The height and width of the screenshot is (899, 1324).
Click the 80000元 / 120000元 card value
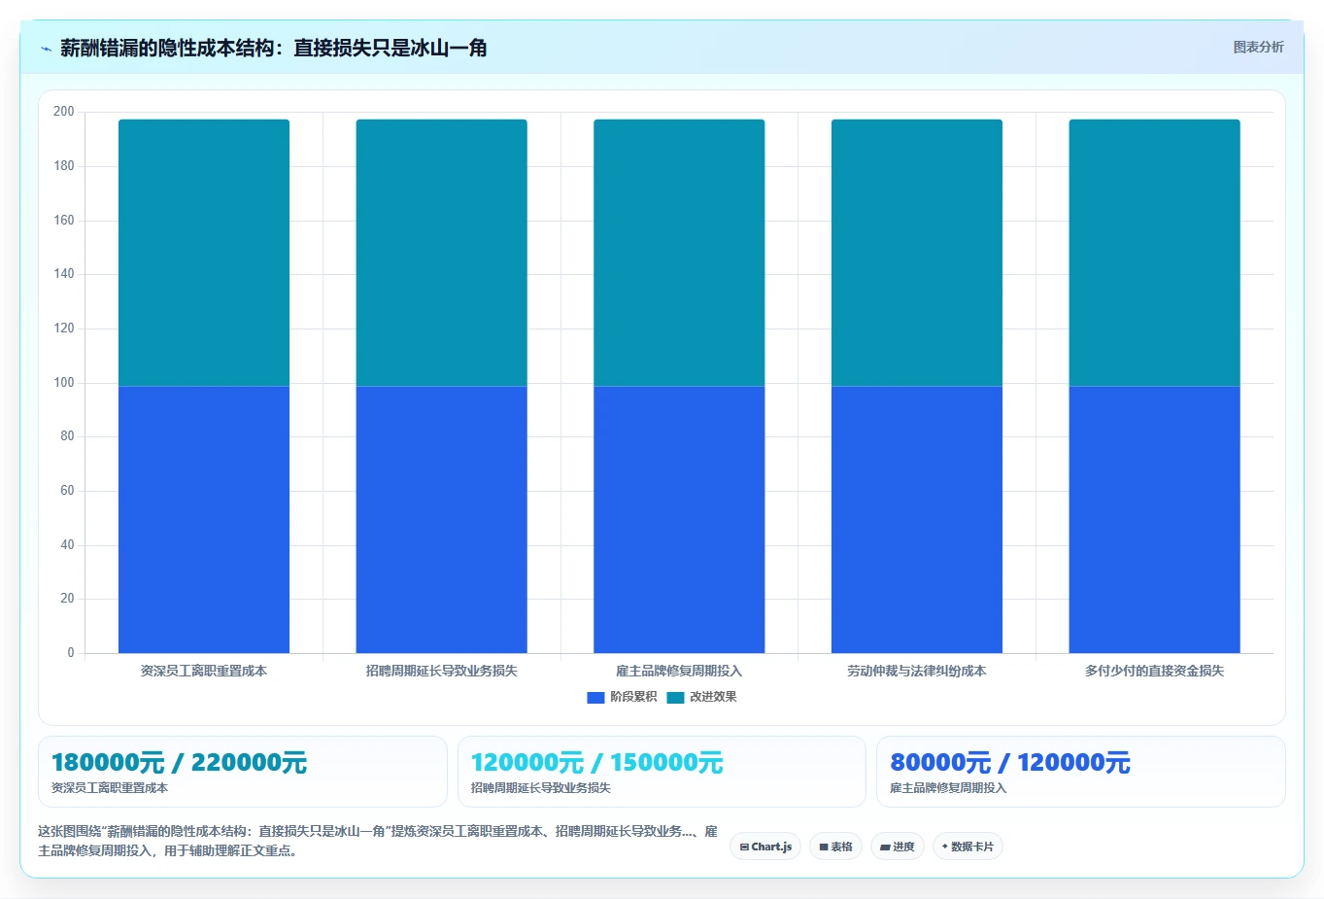[x=1010, y=763]
